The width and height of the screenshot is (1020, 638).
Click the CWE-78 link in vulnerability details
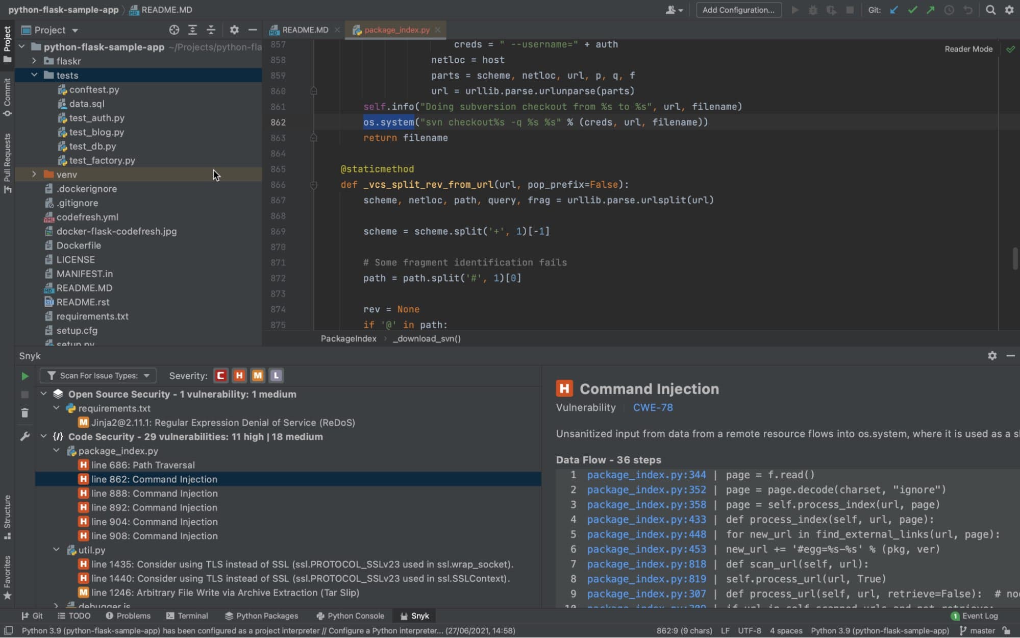coord(653,407)
